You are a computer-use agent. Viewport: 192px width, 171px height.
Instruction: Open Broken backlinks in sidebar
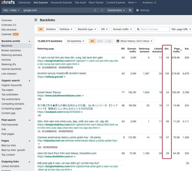pyautogui.click(x=11, y=50)
